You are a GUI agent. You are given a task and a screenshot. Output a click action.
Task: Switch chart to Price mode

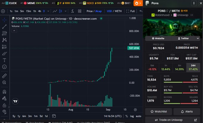(89, 11)
